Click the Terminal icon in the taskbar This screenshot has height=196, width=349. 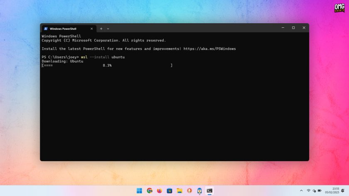209,191
